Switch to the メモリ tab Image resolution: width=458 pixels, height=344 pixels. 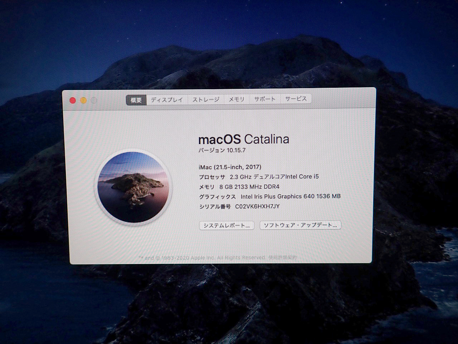click(x=237, y=99)
